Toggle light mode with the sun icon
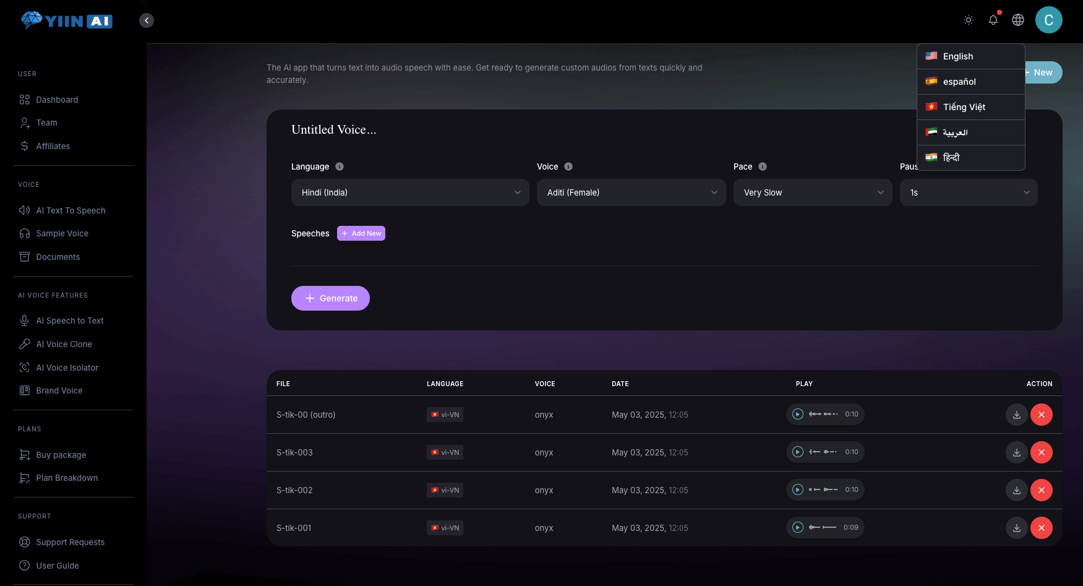The image size is (1083, 586). 968,20
